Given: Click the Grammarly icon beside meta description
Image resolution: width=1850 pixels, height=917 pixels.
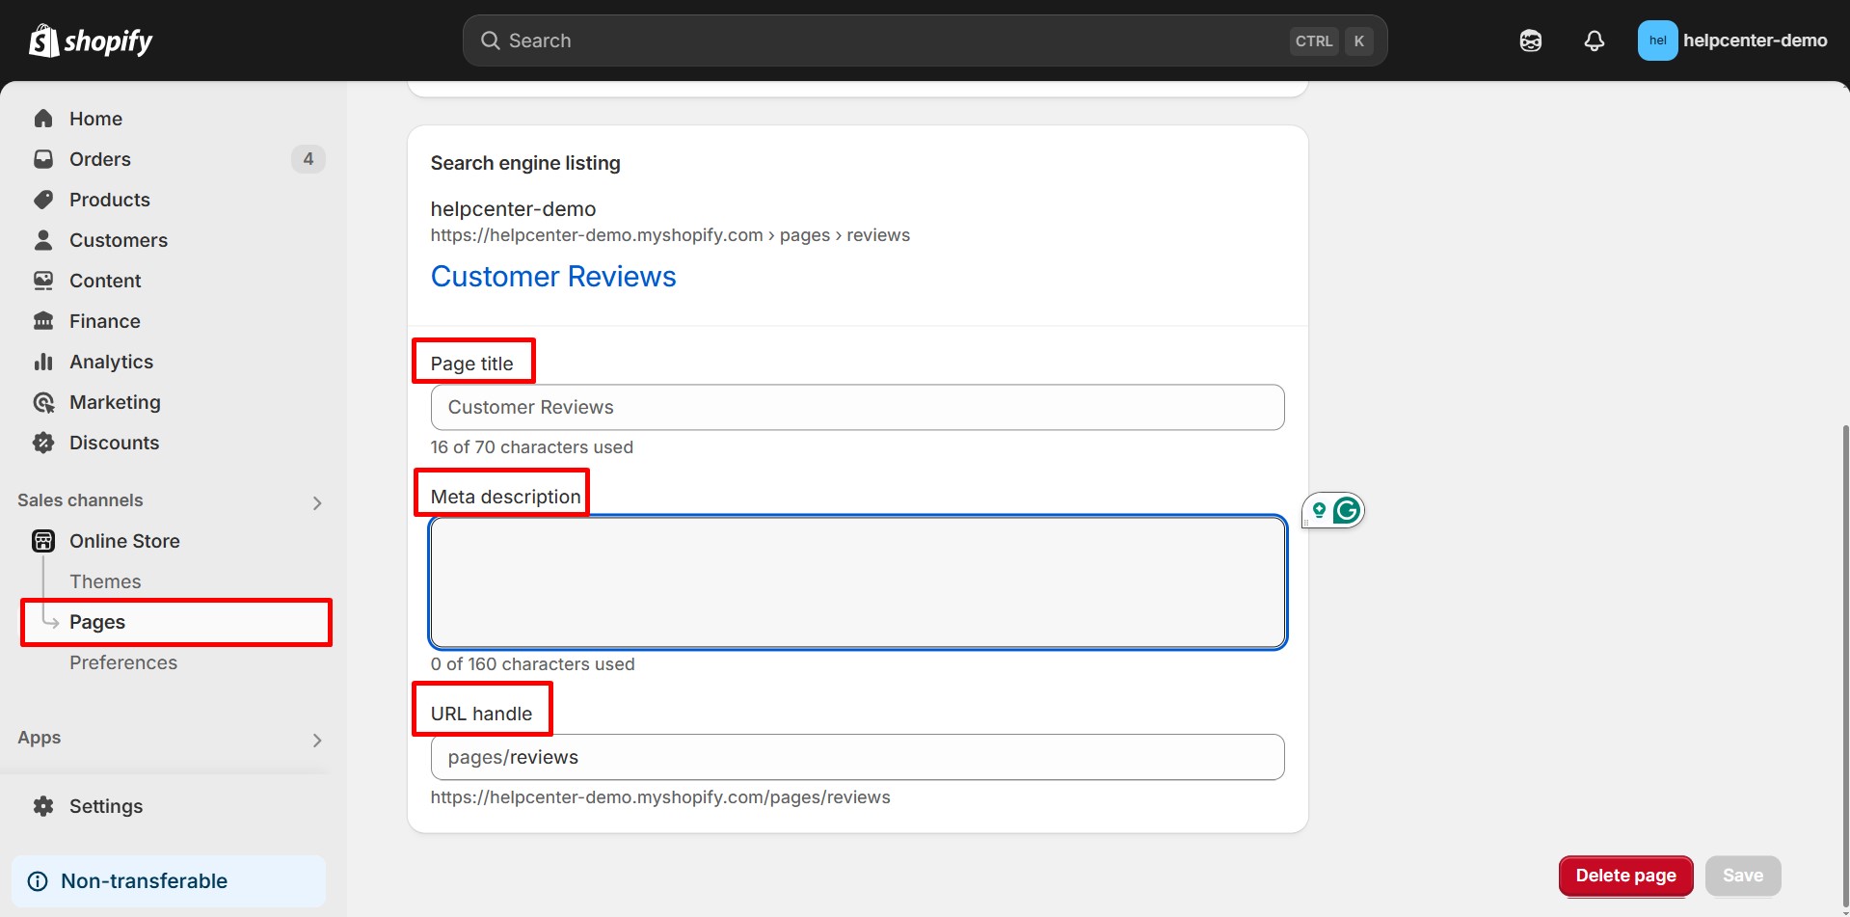Looking at the screenshot, I should click(x=1346, y=510).
